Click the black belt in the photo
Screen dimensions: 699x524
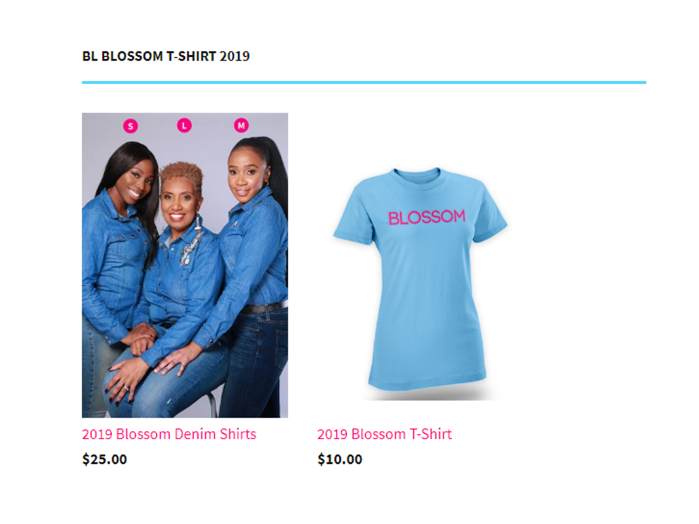tap(264, 307)
